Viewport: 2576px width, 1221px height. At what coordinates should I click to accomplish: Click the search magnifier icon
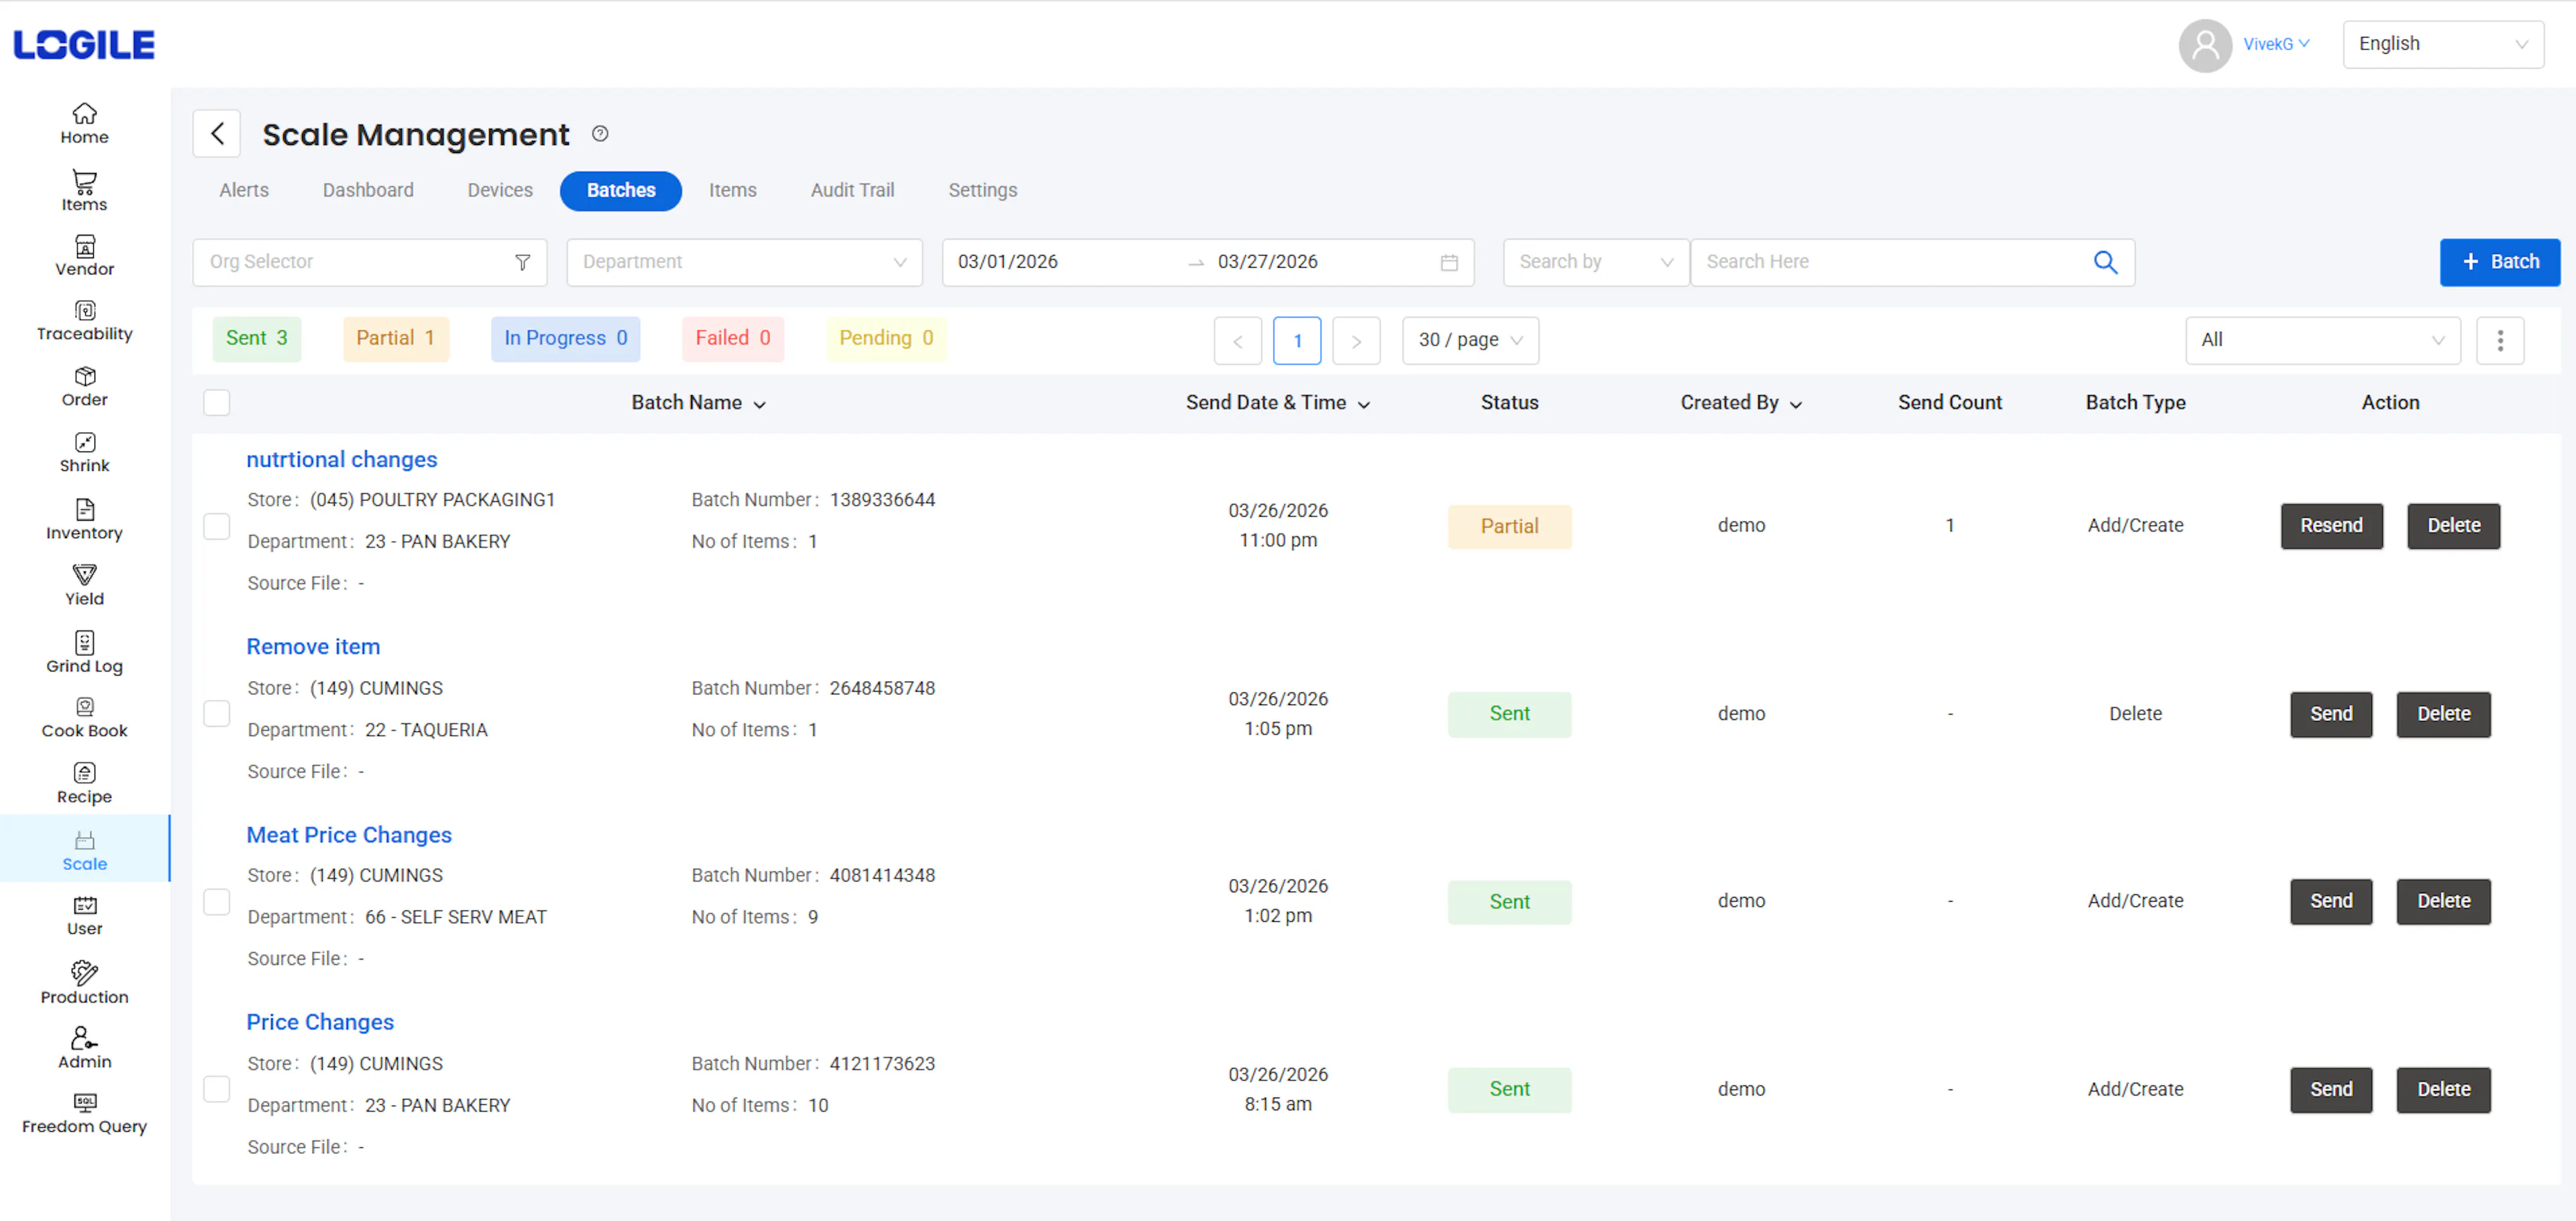tap(2104, 262)
